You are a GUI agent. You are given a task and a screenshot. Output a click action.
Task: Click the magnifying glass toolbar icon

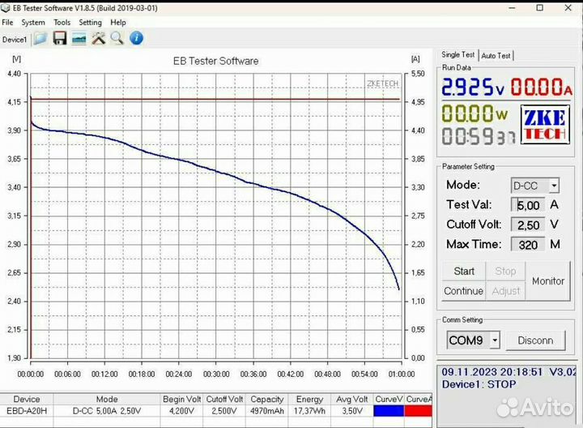117,38
